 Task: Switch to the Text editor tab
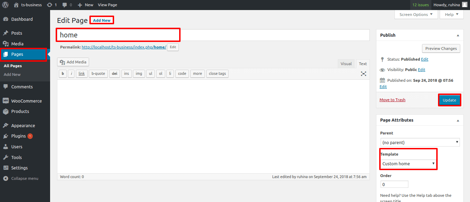point(363,64)
